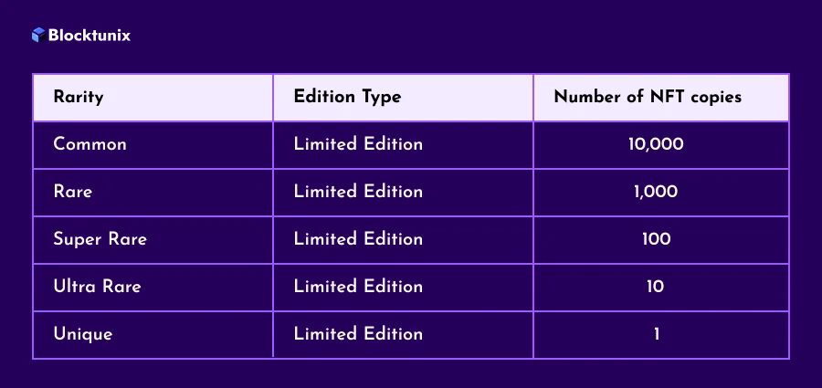The image size is (822, 388).
Task: Click the Super Rare row label
Action: [100, 239]
